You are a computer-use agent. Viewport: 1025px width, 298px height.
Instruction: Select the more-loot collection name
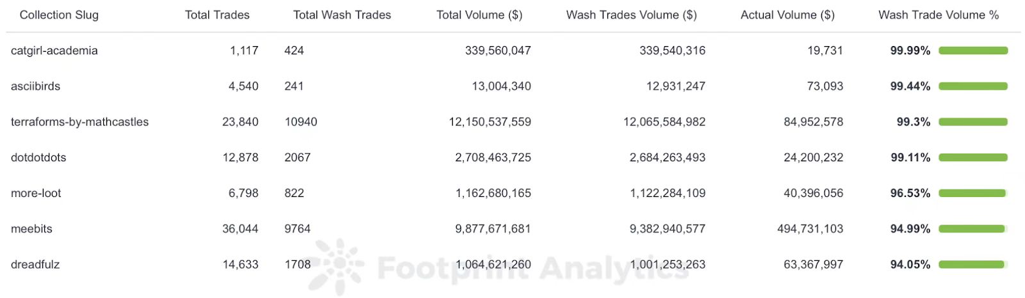point(36,193)
